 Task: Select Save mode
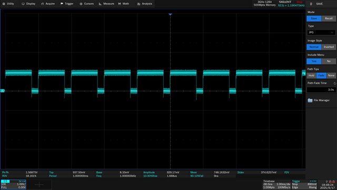314,18
